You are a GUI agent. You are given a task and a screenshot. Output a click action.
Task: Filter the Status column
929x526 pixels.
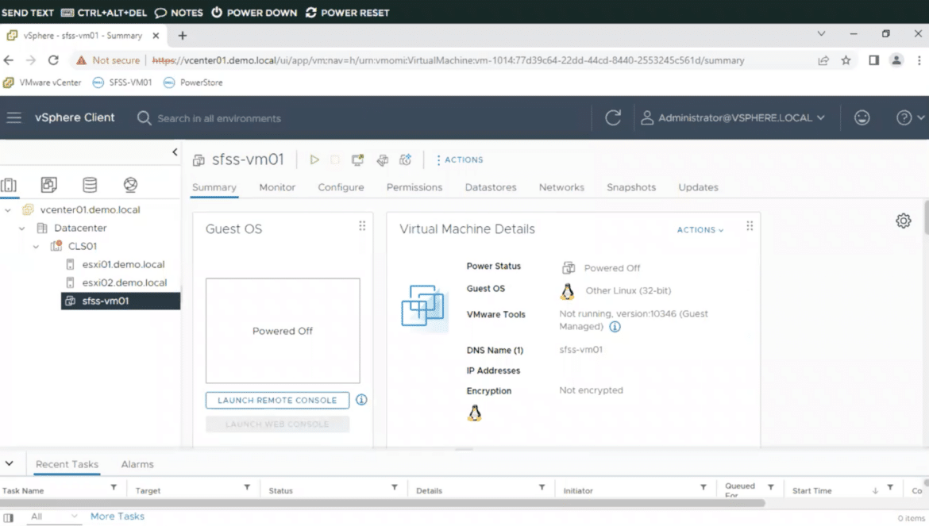[x=394, y=488]
